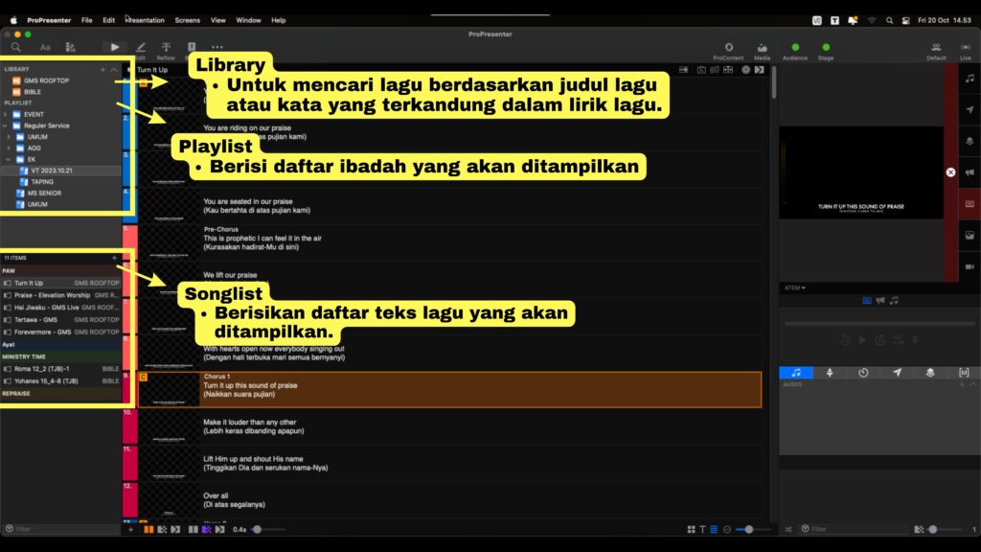Image resolution: width=981 pixels, height=552 pixels.
Task: Clear the slide layer using highlighted red button
Action: [970, 204]
